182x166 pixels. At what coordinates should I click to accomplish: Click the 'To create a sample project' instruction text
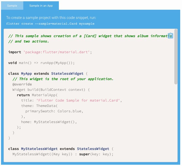51,18
